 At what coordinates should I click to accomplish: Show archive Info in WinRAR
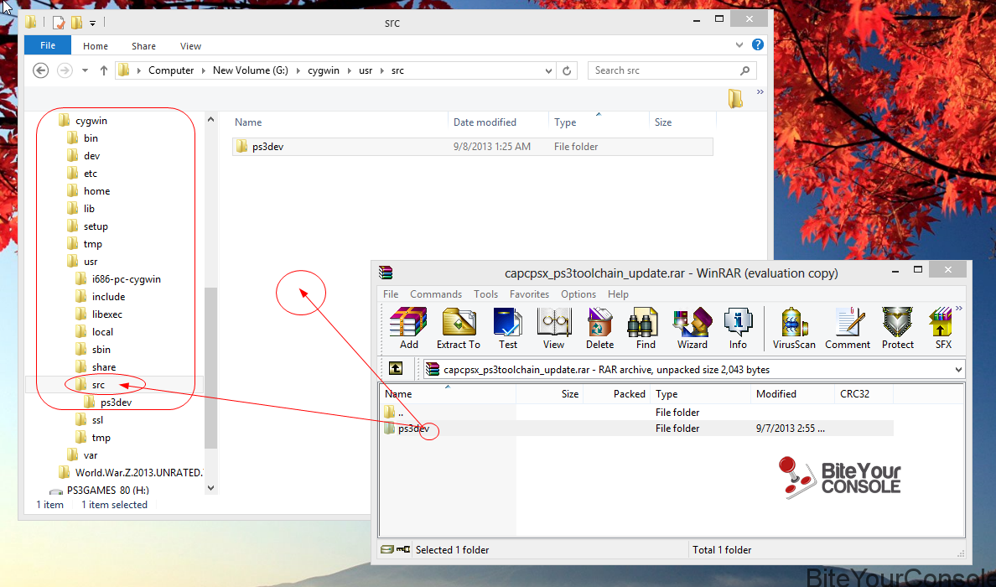click(738, 328)
